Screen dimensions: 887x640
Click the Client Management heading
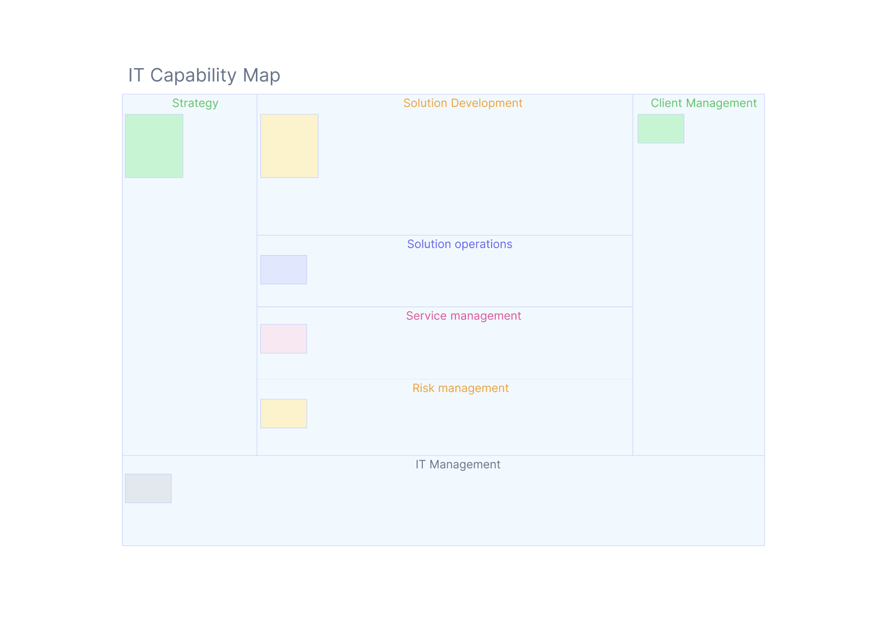pyautogui.click(x=703, y=103)
